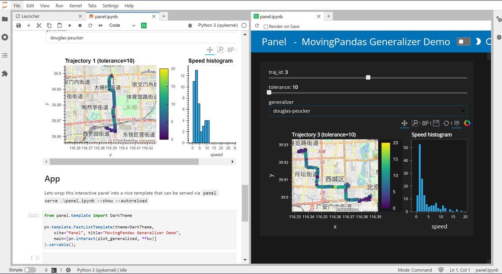Screen dimensions: 502x274
Task: Restart kernel and run all cells
Action: tap(100, 26)
